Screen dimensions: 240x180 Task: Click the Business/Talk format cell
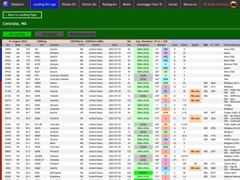point(231,64)
